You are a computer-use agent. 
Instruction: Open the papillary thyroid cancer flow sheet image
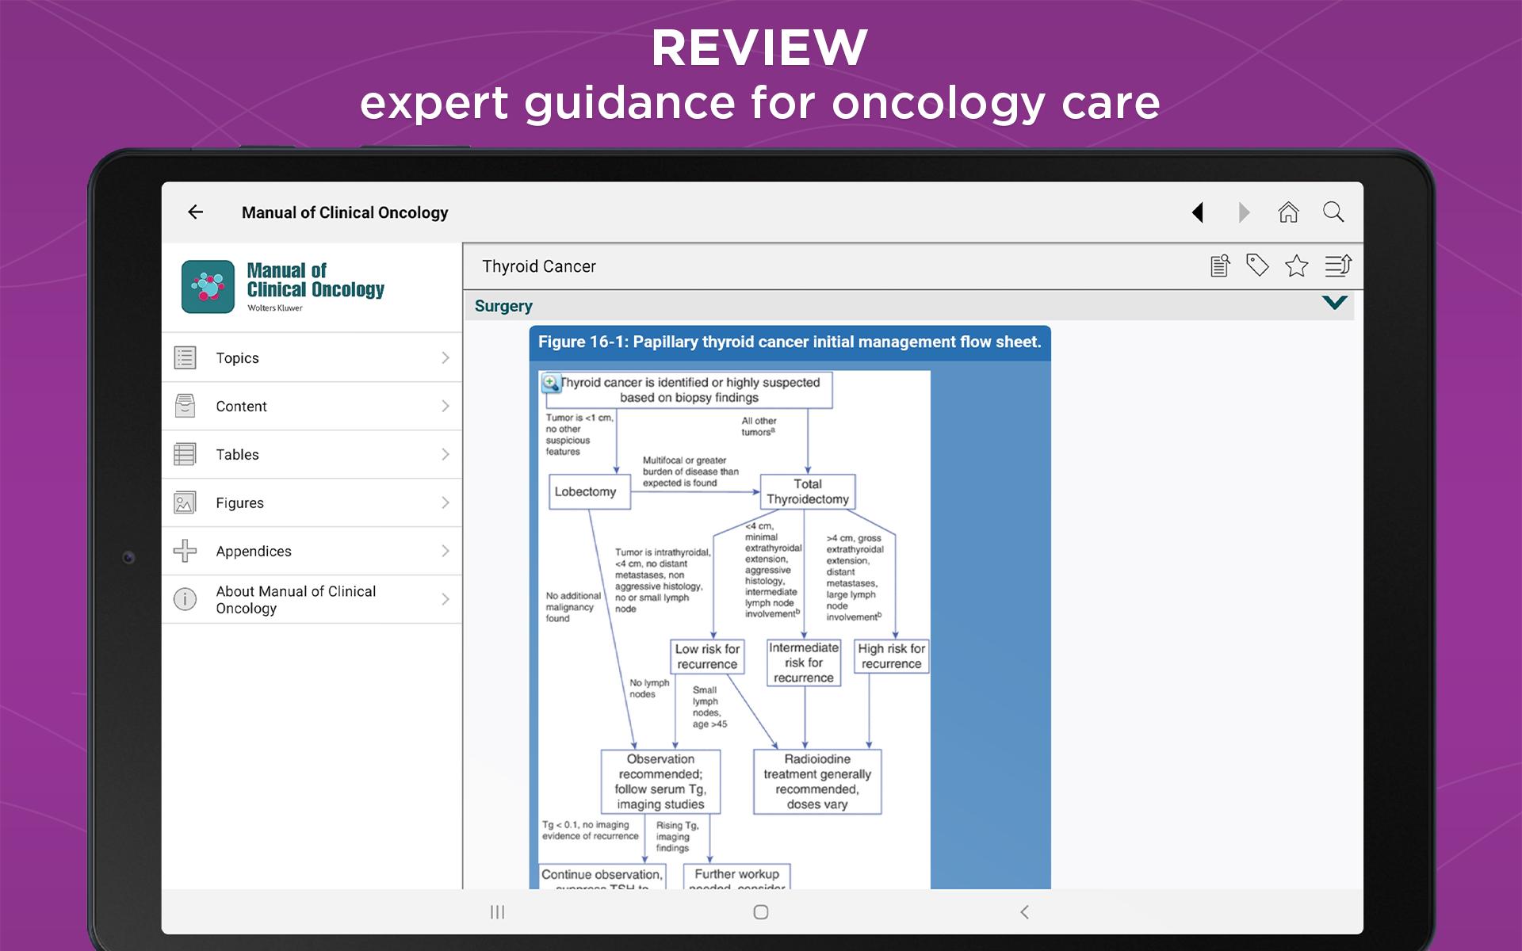pos(733,630)
